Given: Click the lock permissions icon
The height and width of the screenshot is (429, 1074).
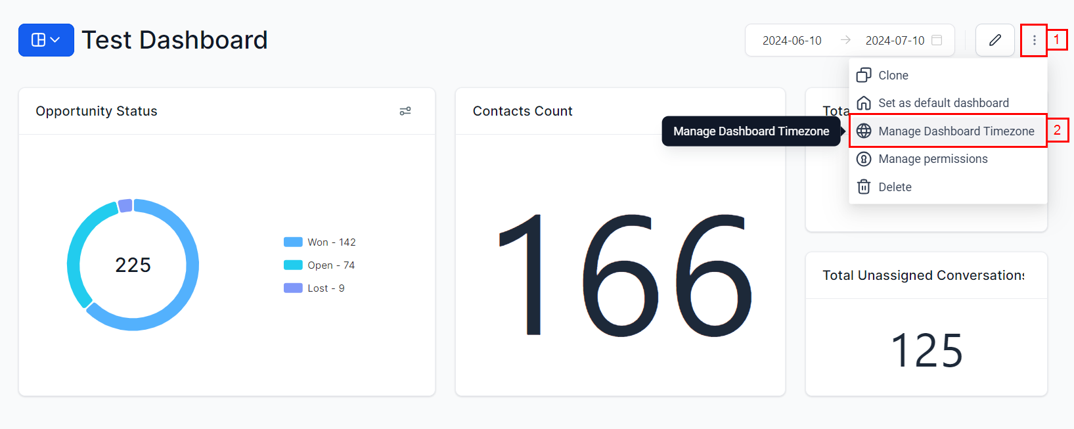Looking at the screenshot, I should [x=864, y=159].
